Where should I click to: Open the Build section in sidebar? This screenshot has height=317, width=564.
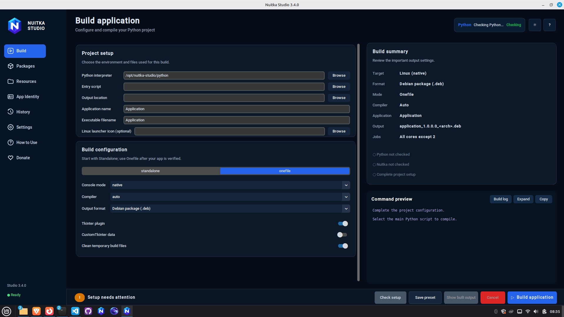coord(25,51)
